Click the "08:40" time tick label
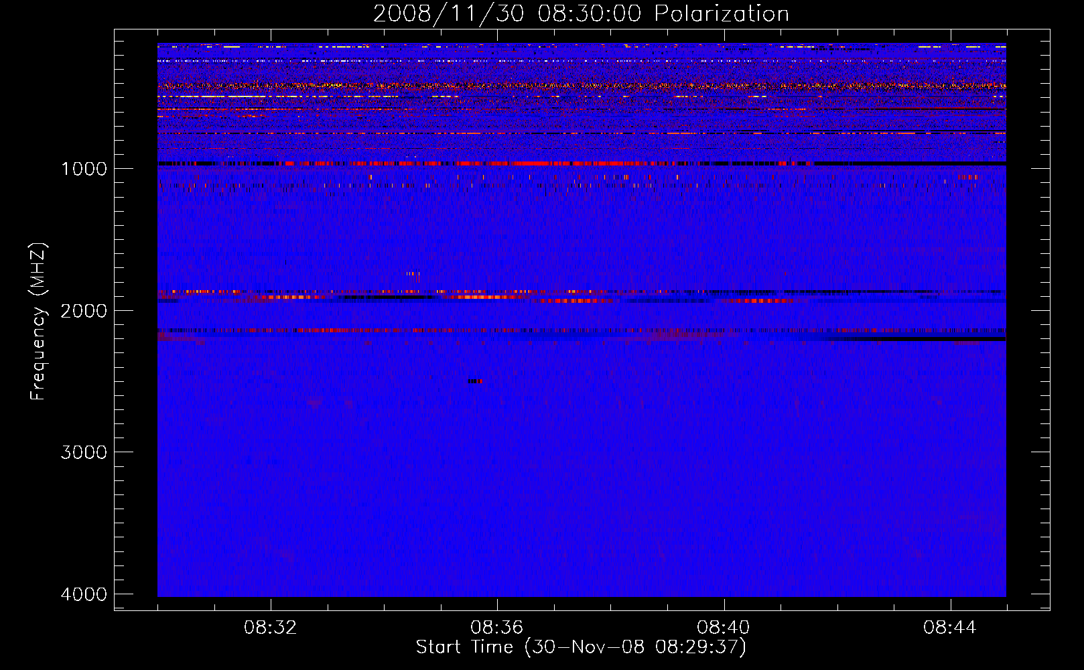The width and height of the screenshot is (1084, 670). click(724, 627)
